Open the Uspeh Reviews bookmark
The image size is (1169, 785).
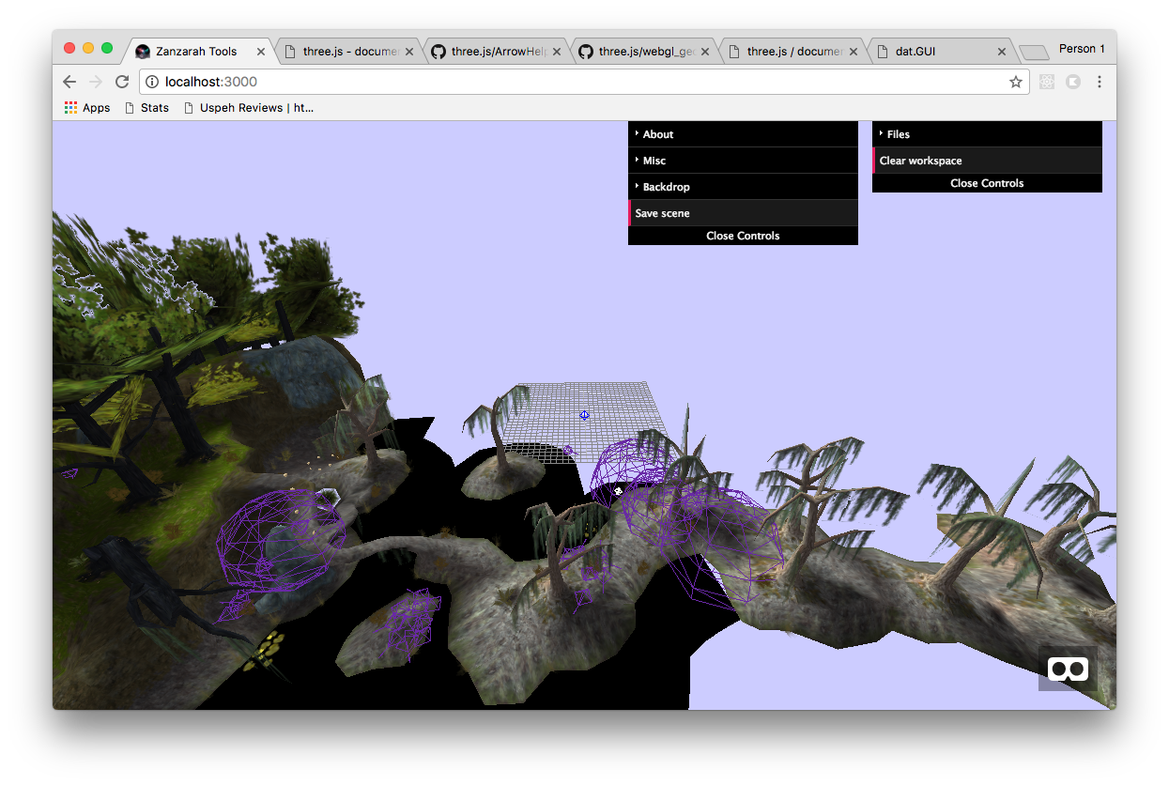249,108
